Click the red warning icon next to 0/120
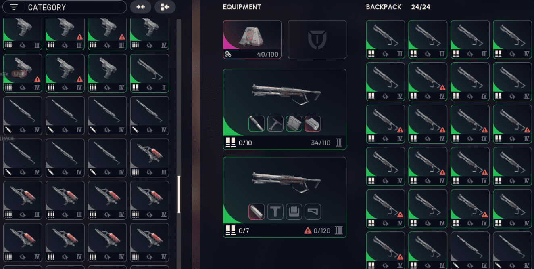The image size is (534, 269). tap(308, 231)
